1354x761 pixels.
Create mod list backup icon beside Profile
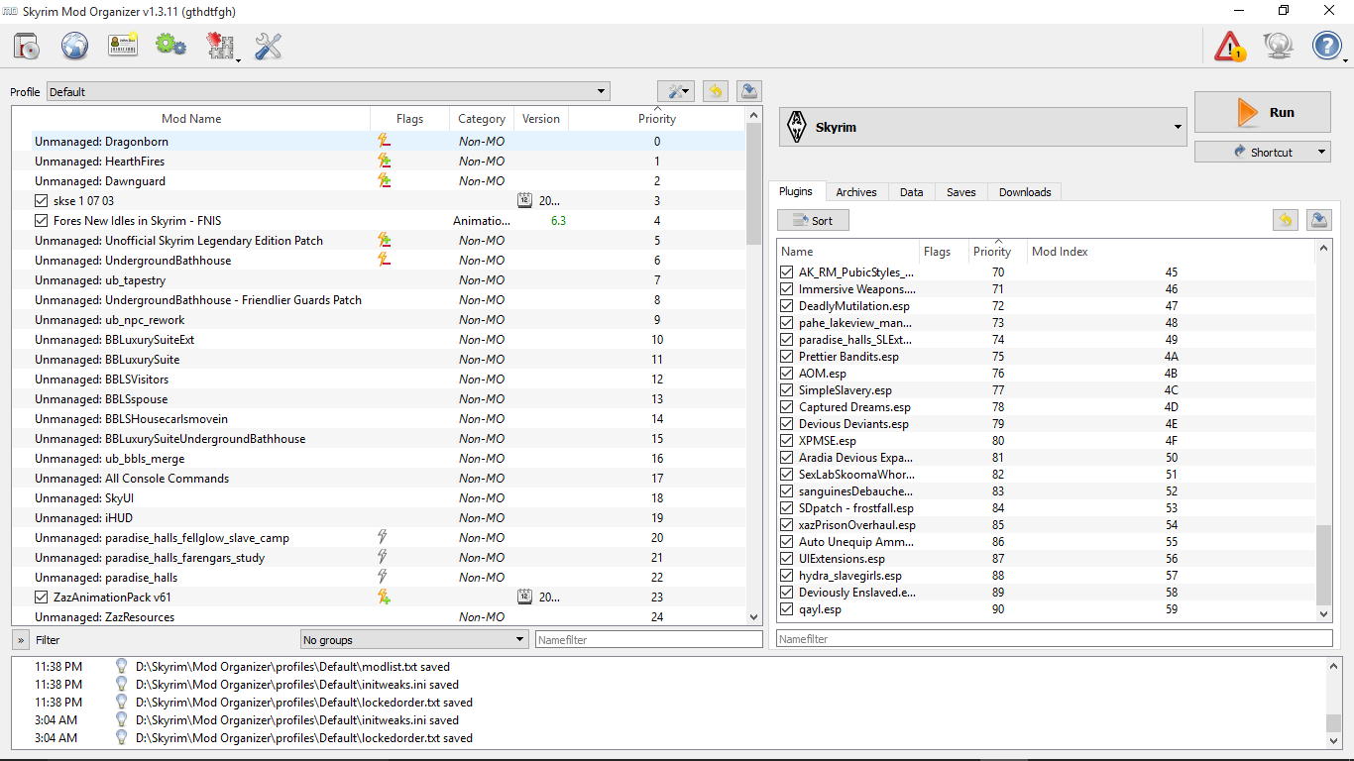point(749,91)
